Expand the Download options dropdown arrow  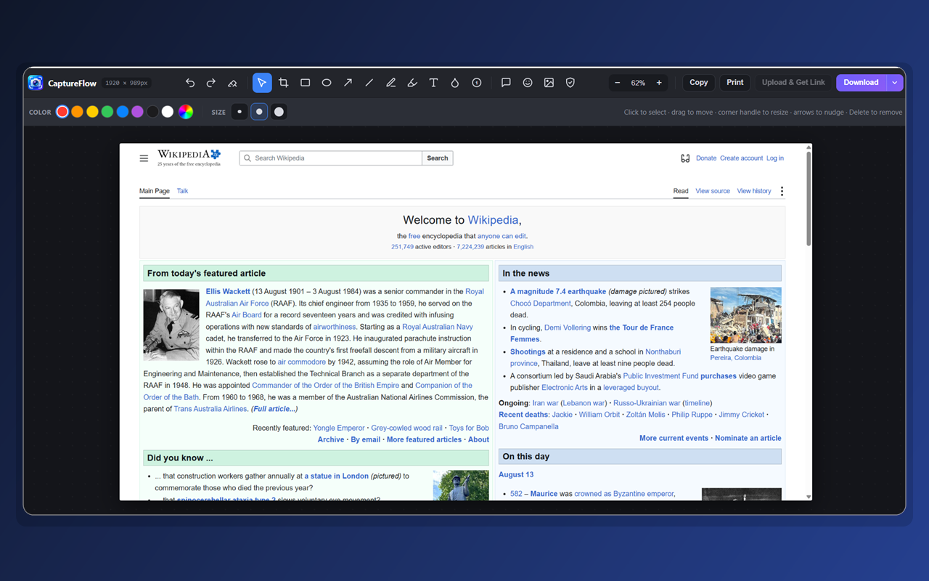click(895, 83)
